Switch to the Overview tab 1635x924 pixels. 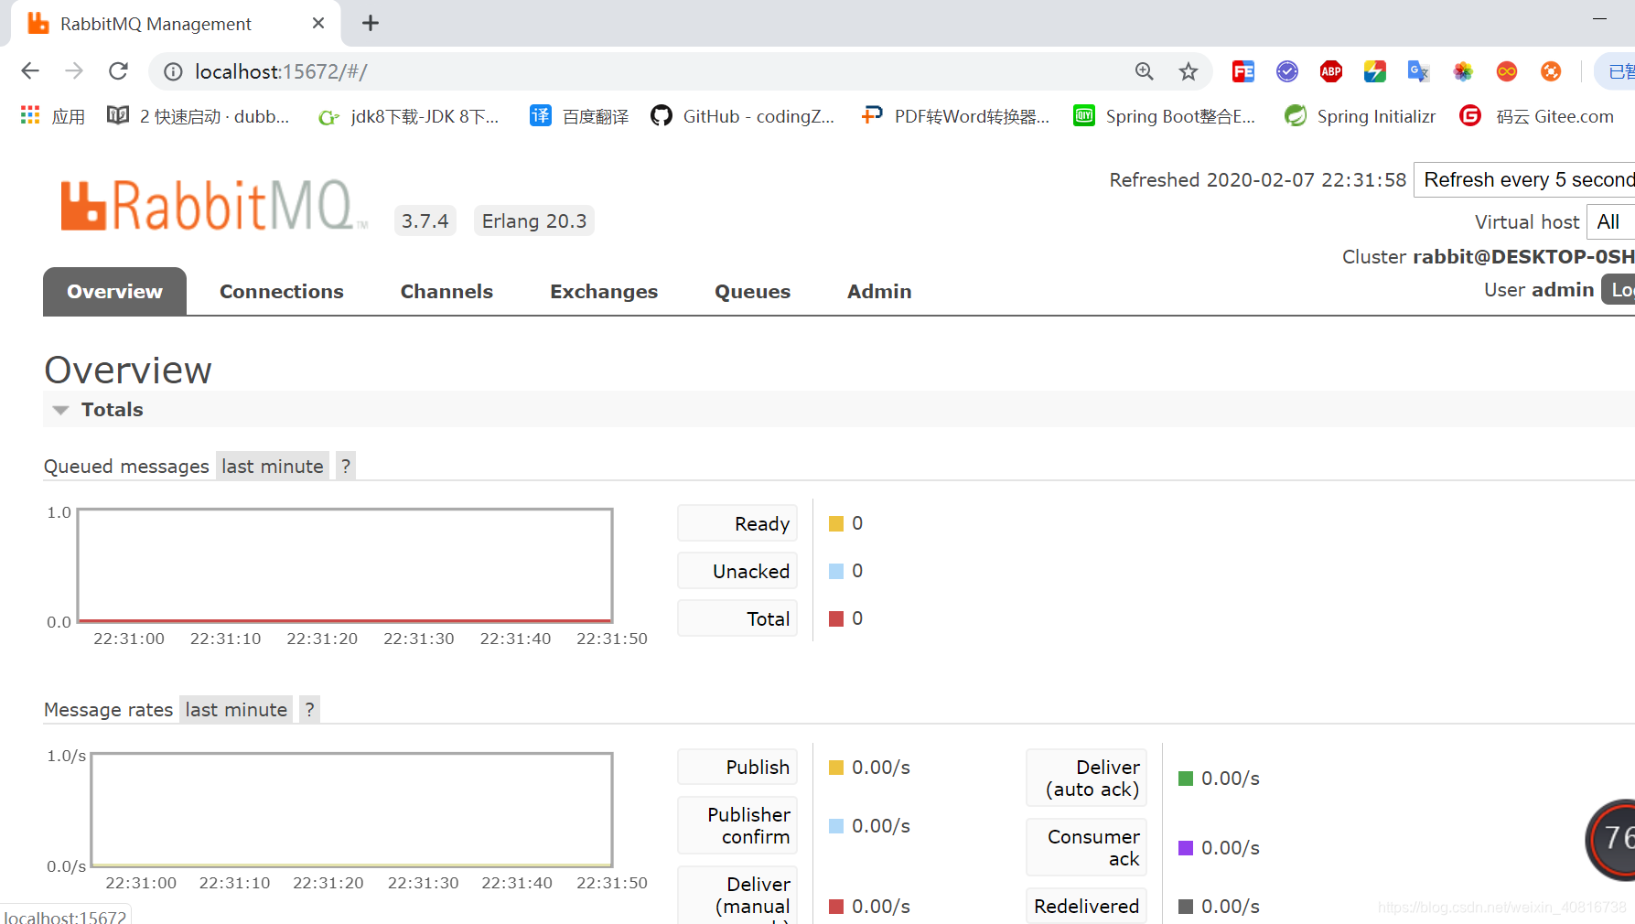coord(114,292)
